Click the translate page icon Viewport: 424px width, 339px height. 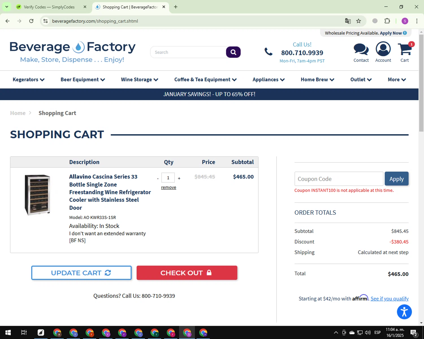point(348,21)
